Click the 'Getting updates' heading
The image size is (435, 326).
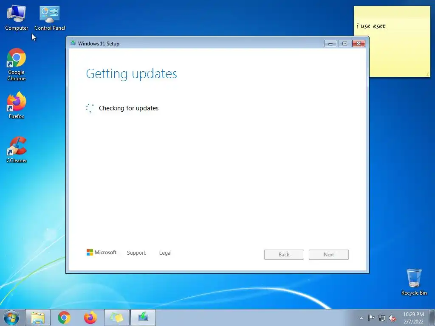[132, 74]
